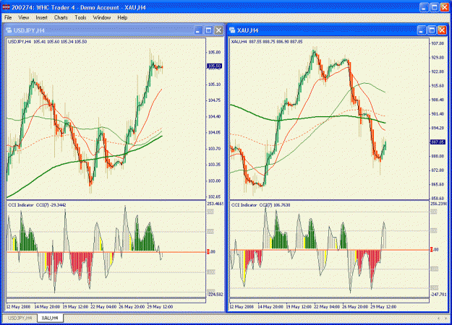Open the Insert menu

pyautogui.click(x=41, y=17)
